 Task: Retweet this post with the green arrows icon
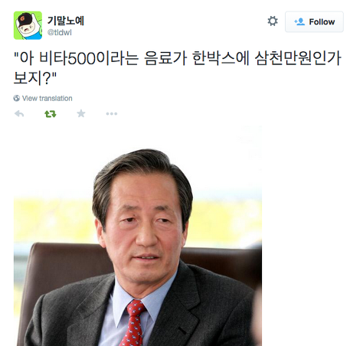pos(51,114)
